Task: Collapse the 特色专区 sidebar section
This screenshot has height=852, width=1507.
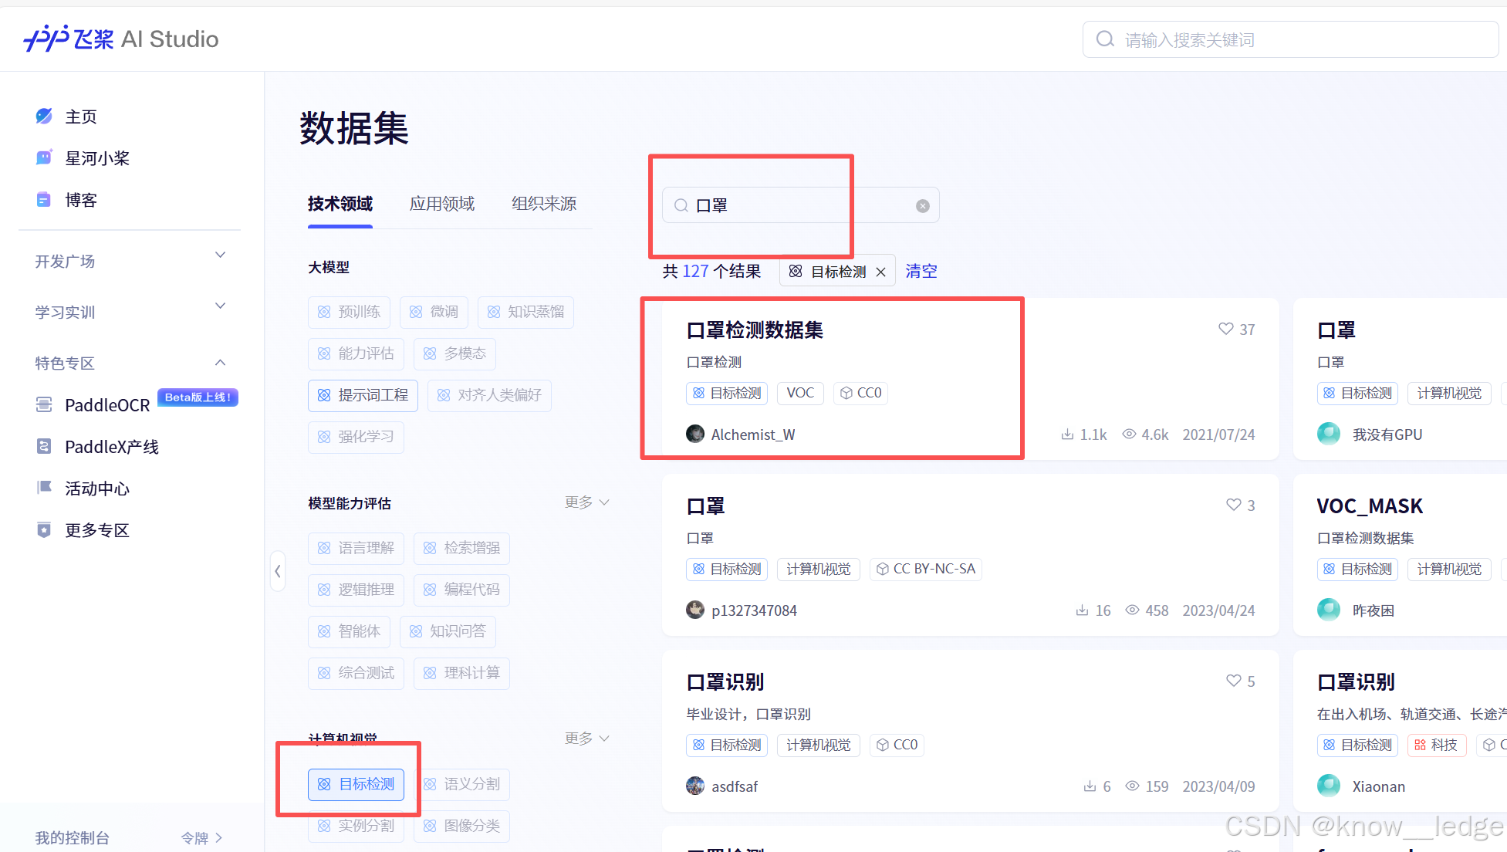Action: click(220, 362)
